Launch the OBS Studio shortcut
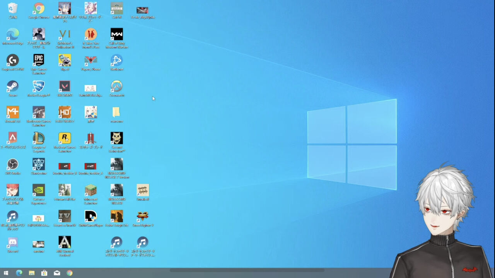Screen dimensions: 495x278 coord(12,164)
